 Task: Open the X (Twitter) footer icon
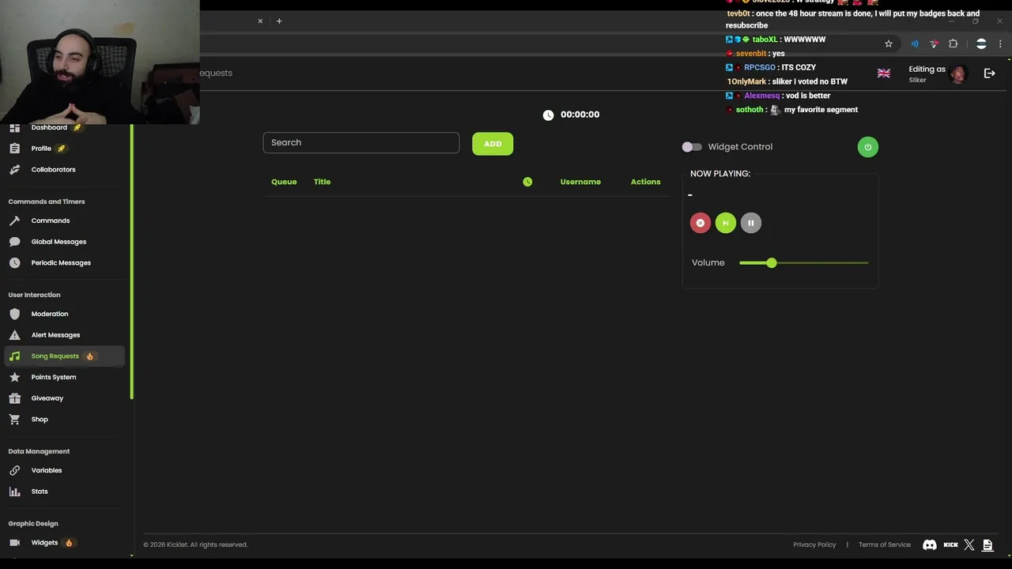(969, 545)
